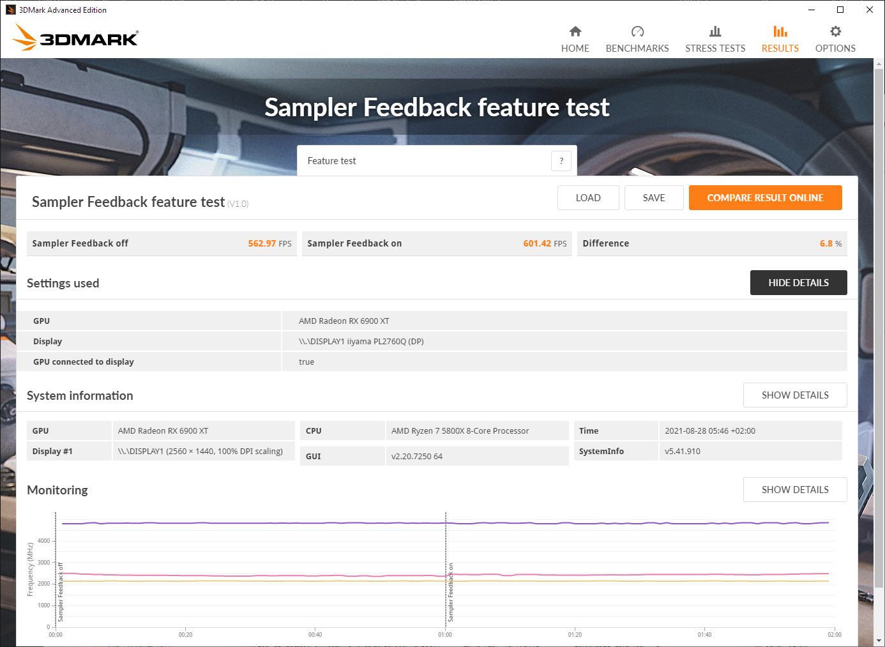Click the Options gear icon

(835, 31)
